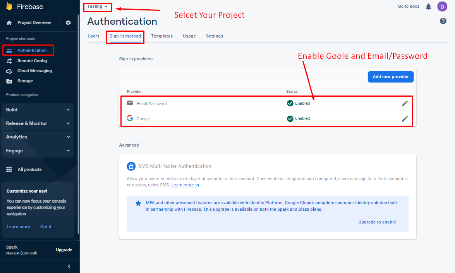The width and height of the screenshot is (455, 273).
Task: Open the user account avatar D
Action: [442, 6]
